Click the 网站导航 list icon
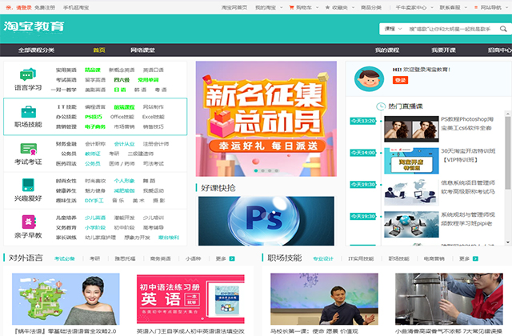 [476, 7]
